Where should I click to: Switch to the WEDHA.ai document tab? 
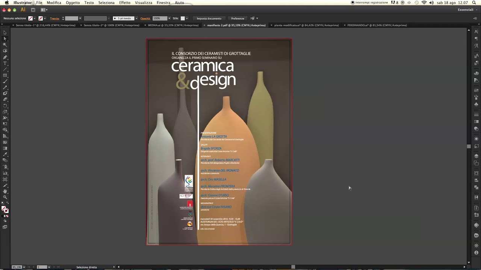click(x=173, y=25)
